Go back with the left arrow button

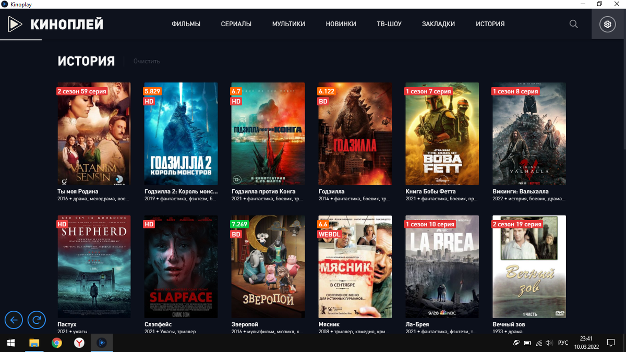pos(14,320)
